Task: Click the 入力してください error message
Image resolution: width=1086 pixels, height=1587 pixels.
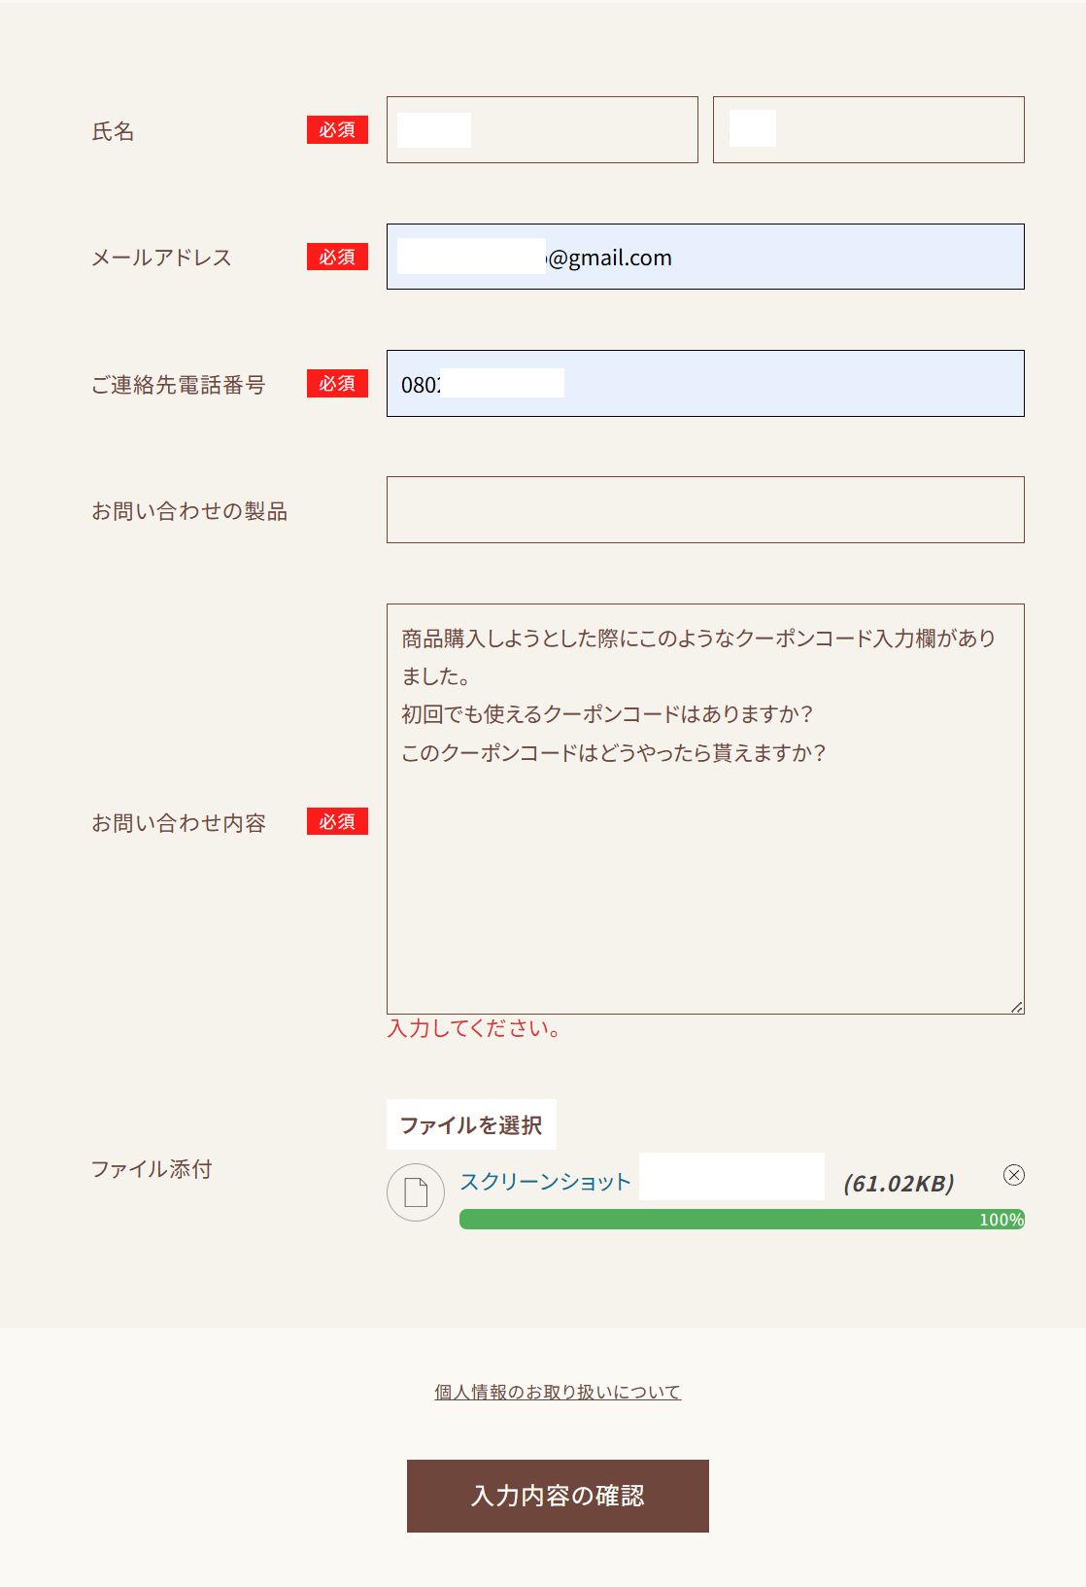Action: point(474,1028)
